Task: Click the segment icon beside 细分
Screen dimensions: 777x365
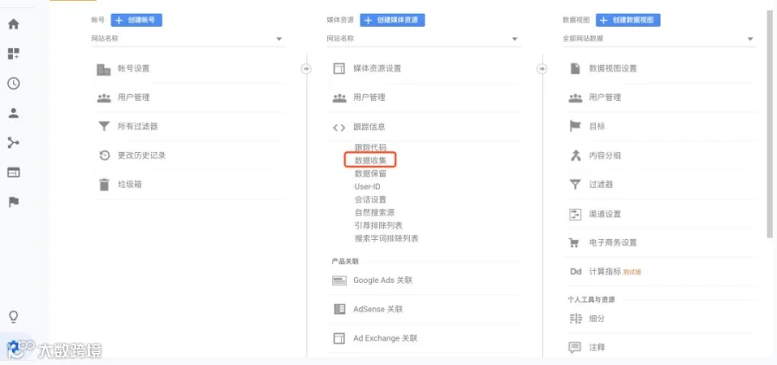Action: click(x=575, y=318)
